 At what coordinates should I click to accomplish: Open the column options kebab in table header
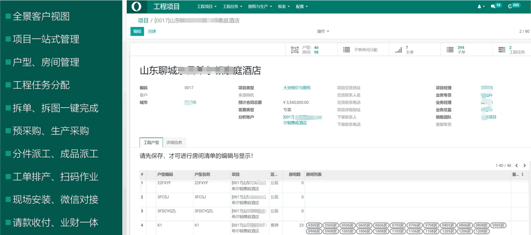point(522,174)
